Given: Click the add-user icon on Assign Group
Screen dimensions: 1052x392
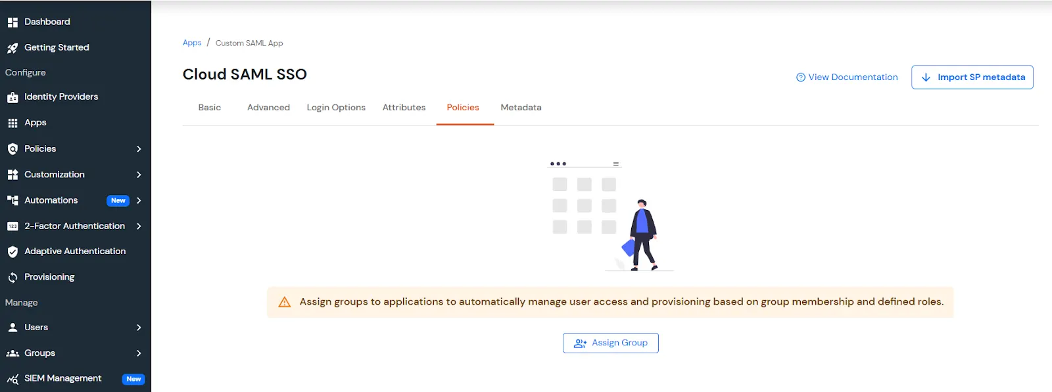Looking at the screenshot, I should (580, 343).
